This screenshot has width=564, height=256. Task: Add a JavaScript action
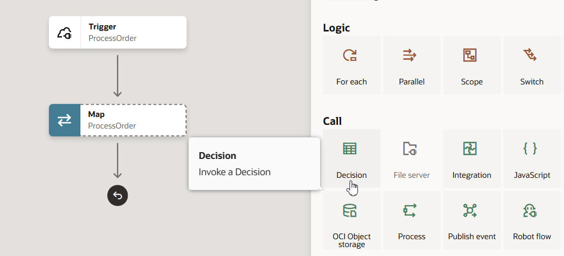[x=531, y=158]
